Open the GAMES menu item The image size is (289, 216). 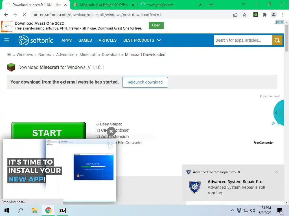(85, 40)
